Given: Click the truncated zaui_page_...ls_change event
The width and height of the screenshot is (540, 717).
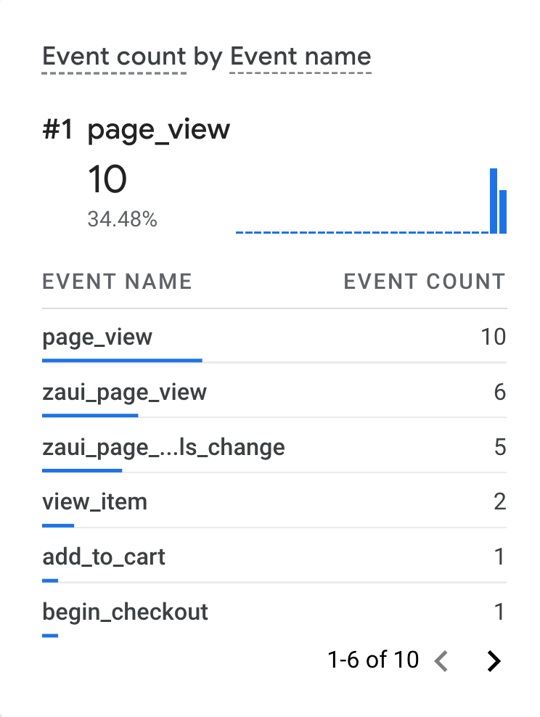Looking at the screenshot, I should click(163, 447).
